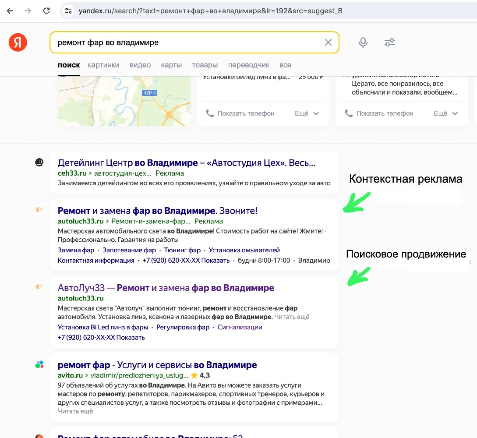Open АвтоЛуч33 organic result title
477x438 pixels.
[166, 288]
